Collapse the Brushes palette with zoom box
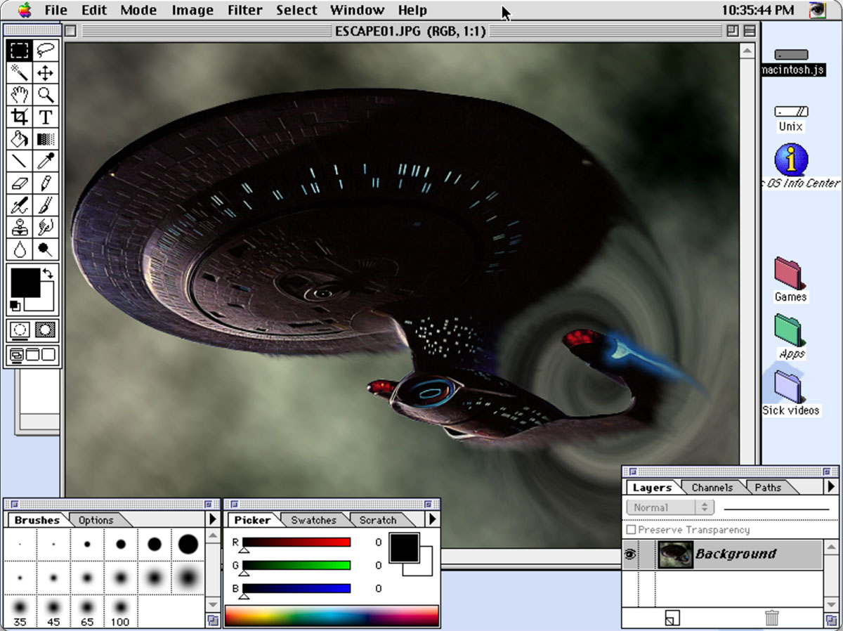 click(209, 504)
